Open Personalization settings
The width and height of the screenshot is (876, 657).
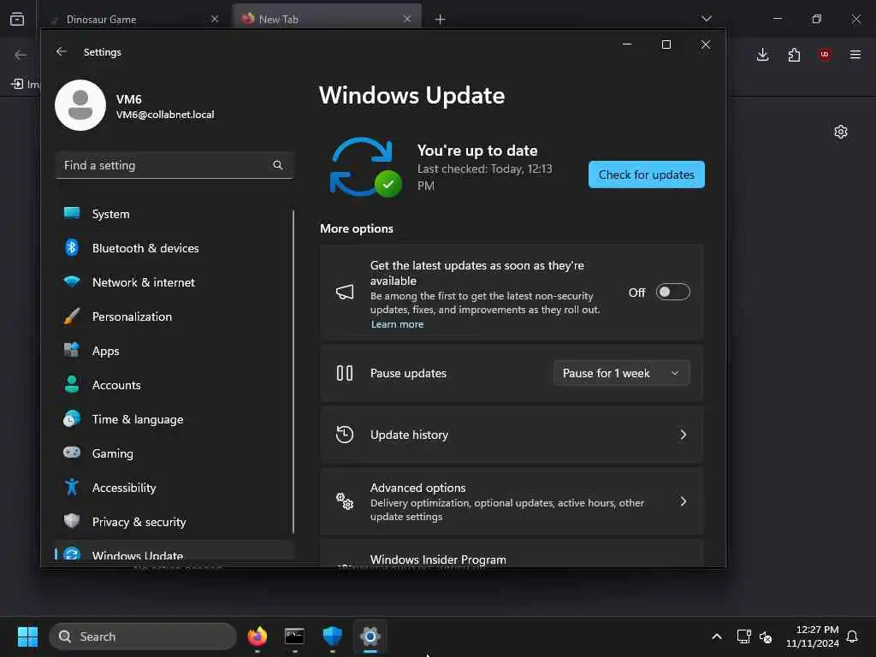pyautogui.click(x=175, y=317)
